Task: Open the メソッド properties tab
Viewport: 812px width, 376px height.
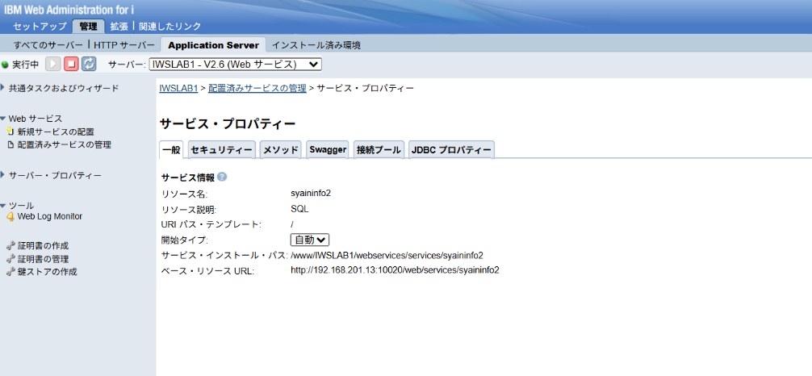Action: point(281,150)
